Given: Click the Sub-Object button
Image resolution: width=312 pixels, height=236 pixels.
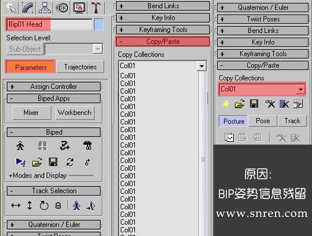Looking at the screenshot, I should click(x=25, y=49).
